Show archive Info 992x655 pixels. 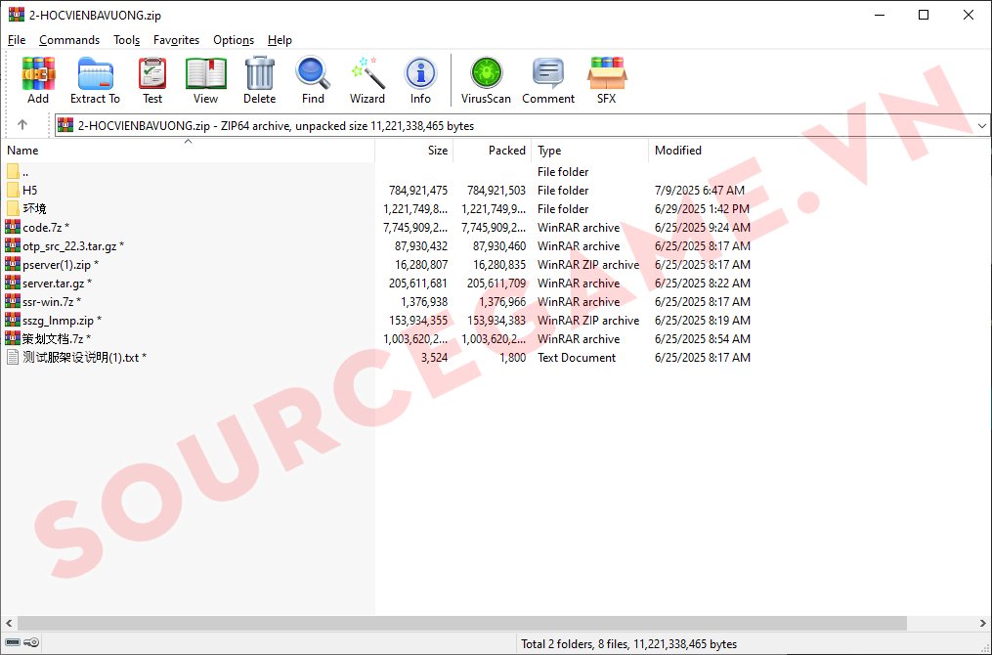[420, 79]
